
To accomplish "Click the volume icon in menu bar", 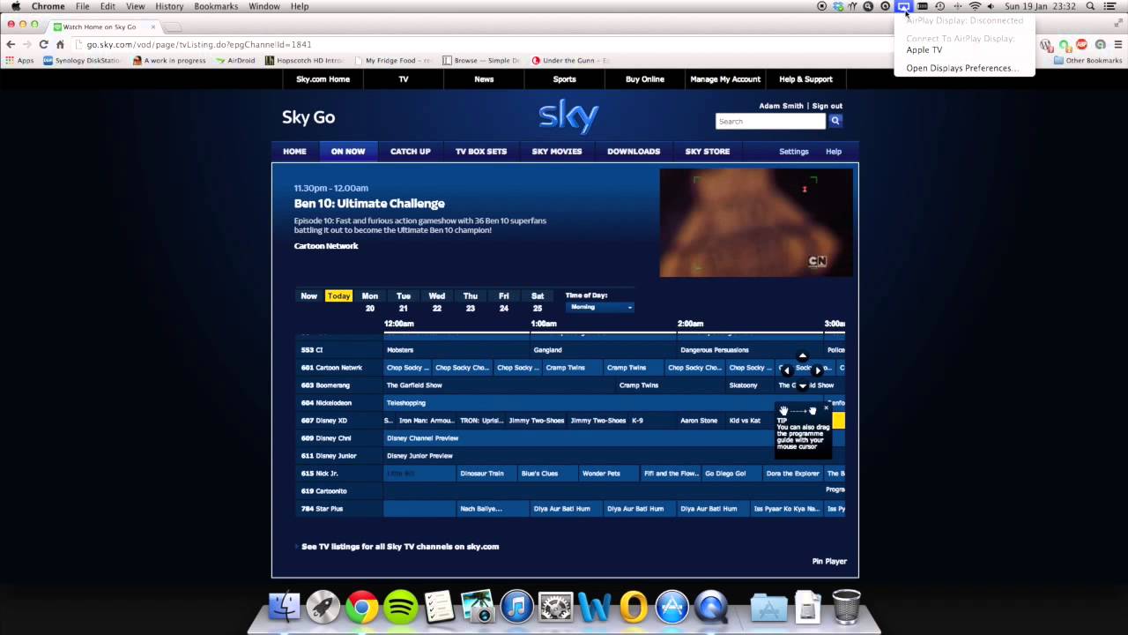I will click(x=992, y=6).
